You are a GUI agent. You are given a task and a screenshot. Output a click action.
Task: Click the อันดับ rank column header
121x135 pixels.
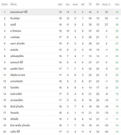click(x=5, y=4)
